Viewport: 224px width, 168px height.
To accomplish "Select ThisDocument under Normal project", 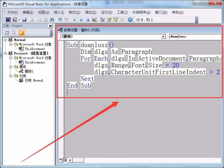I will [35, 49].
